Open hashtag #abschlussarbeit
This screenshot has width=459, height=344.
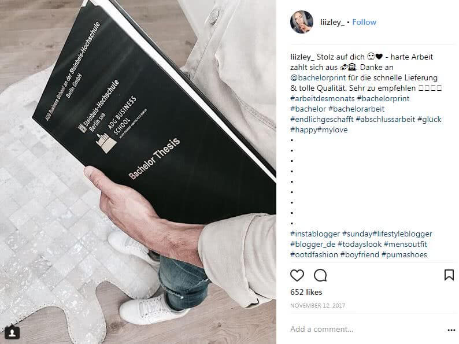tap(385, 119)
